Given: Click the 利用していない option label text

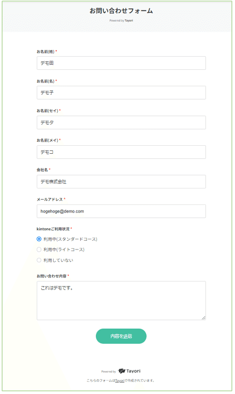Looking at the screenshot, I should (x=58, y=260).
